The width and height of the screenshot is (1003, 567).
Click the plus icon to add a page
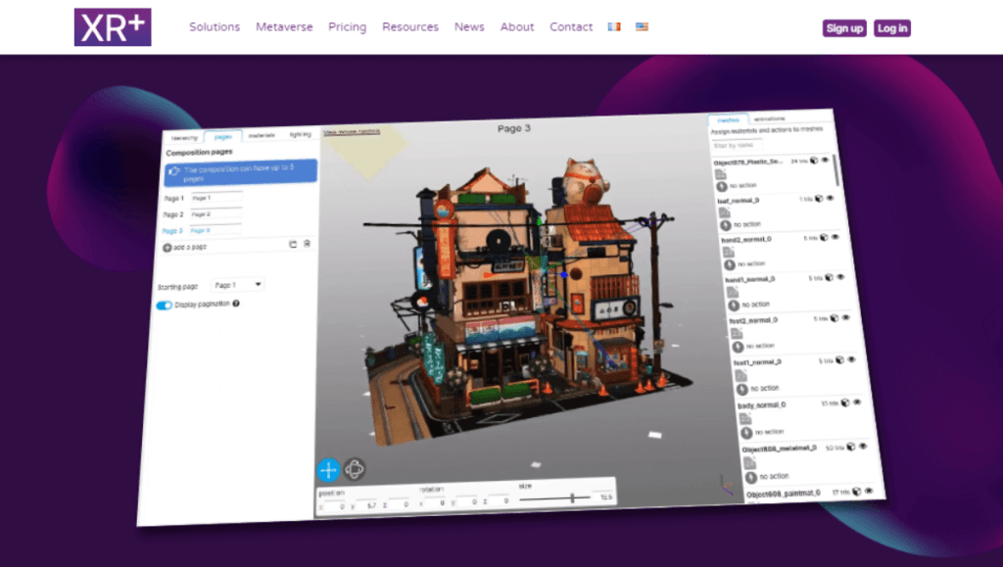tap(169, 246)
